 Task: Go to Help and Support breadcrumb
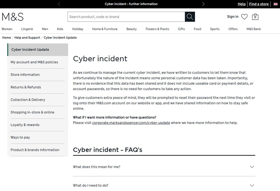click(x=27, y=37)
